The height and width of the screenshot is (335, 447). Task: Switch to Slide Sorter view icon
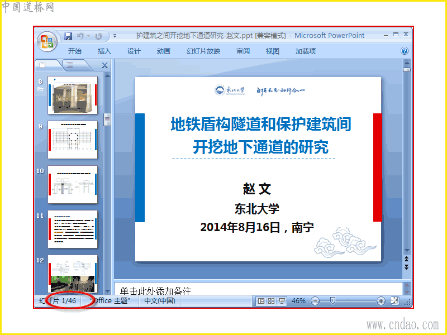(x=271, y=301)
